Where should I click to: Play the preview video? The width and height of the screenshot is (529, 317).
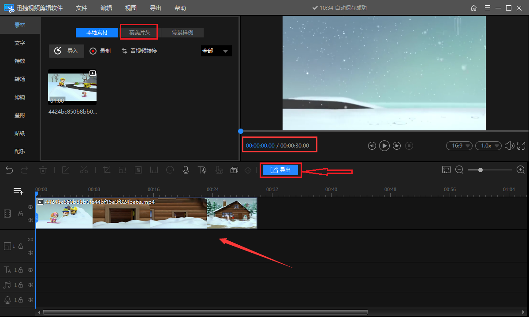pyautogui.click(x=384, y=146)
